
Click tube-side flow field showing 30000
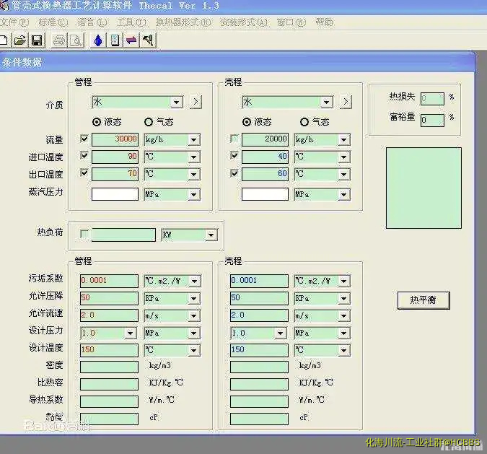coord(115,139)
